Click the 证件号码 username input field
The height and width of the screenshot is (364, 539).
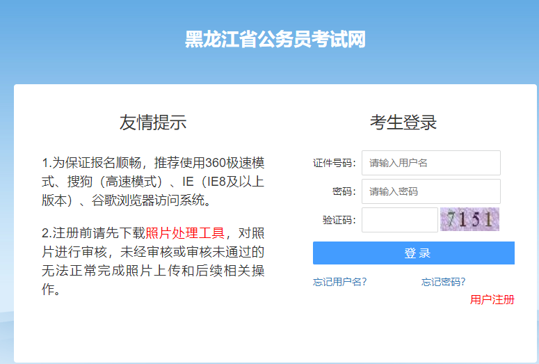(x=431, y=163)
